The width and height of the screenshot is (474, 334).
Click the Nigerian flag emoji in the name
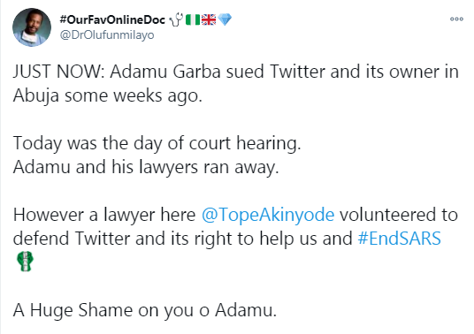point(193,19)
